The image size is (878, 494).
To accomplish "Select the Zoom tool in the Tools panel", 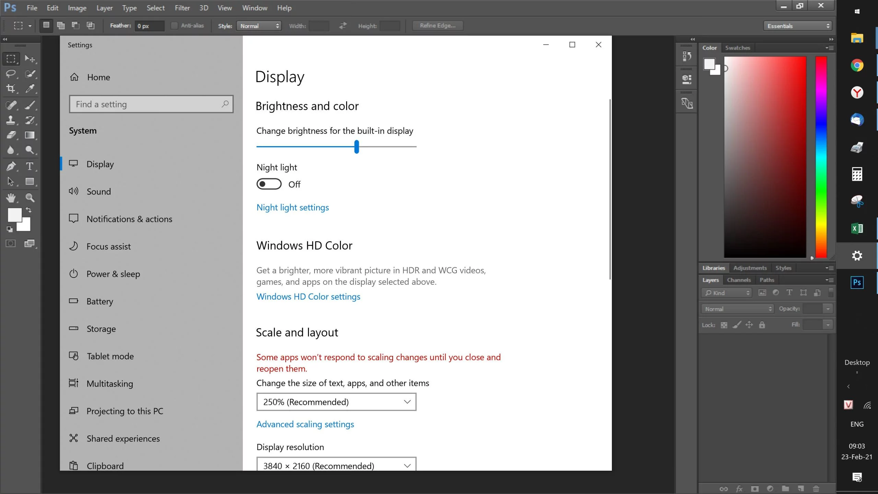I will (30, 198).
